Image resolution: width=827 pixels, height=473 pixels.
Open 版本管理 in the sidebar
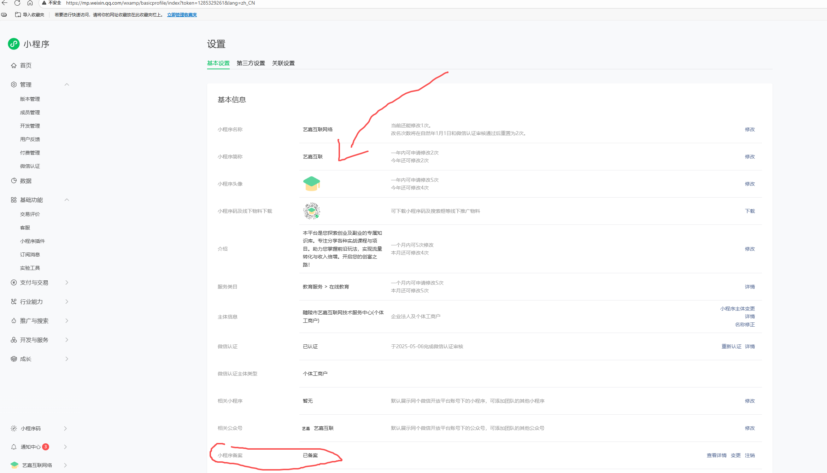(x=30, y=99)
